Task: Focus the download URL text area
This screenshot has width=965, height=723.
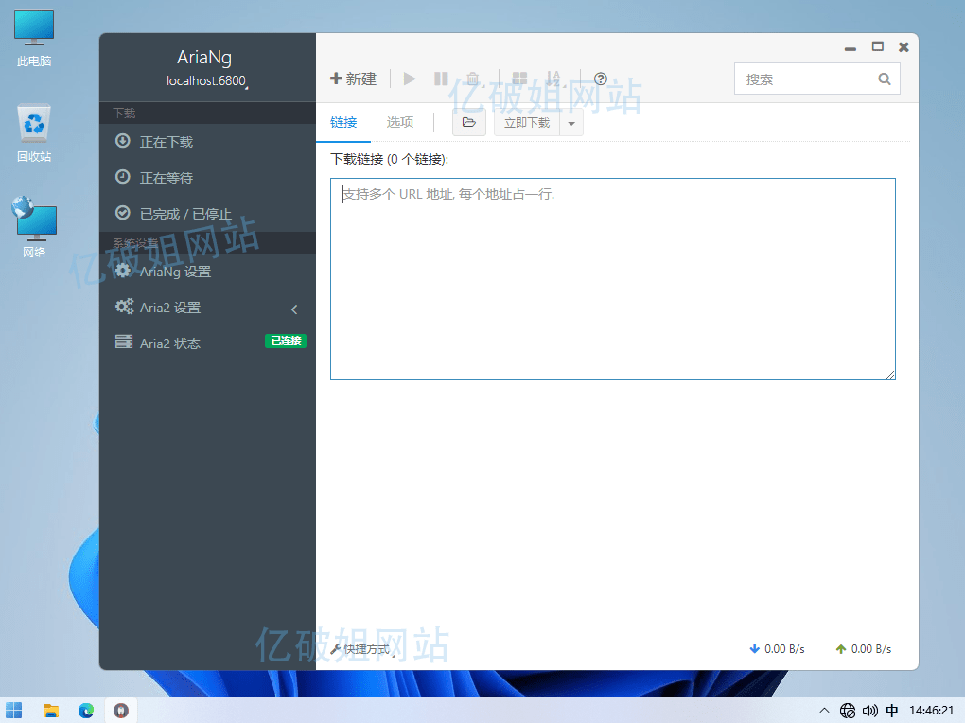Action: [612, 279]
